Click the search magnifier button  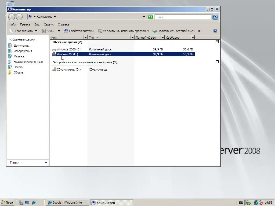[215, 17]
